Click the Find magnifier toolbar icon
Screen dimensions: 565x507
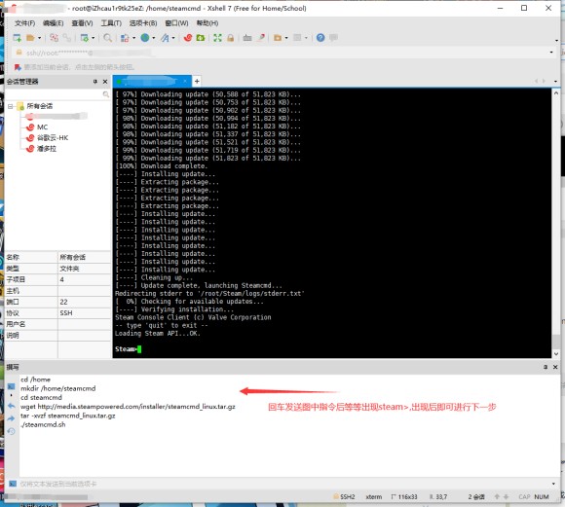pos(107,38)
